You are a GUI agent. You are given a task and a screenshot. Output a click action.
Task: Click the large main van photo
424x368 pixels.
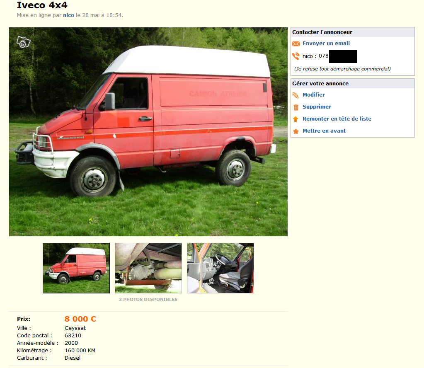coord(148,132)
